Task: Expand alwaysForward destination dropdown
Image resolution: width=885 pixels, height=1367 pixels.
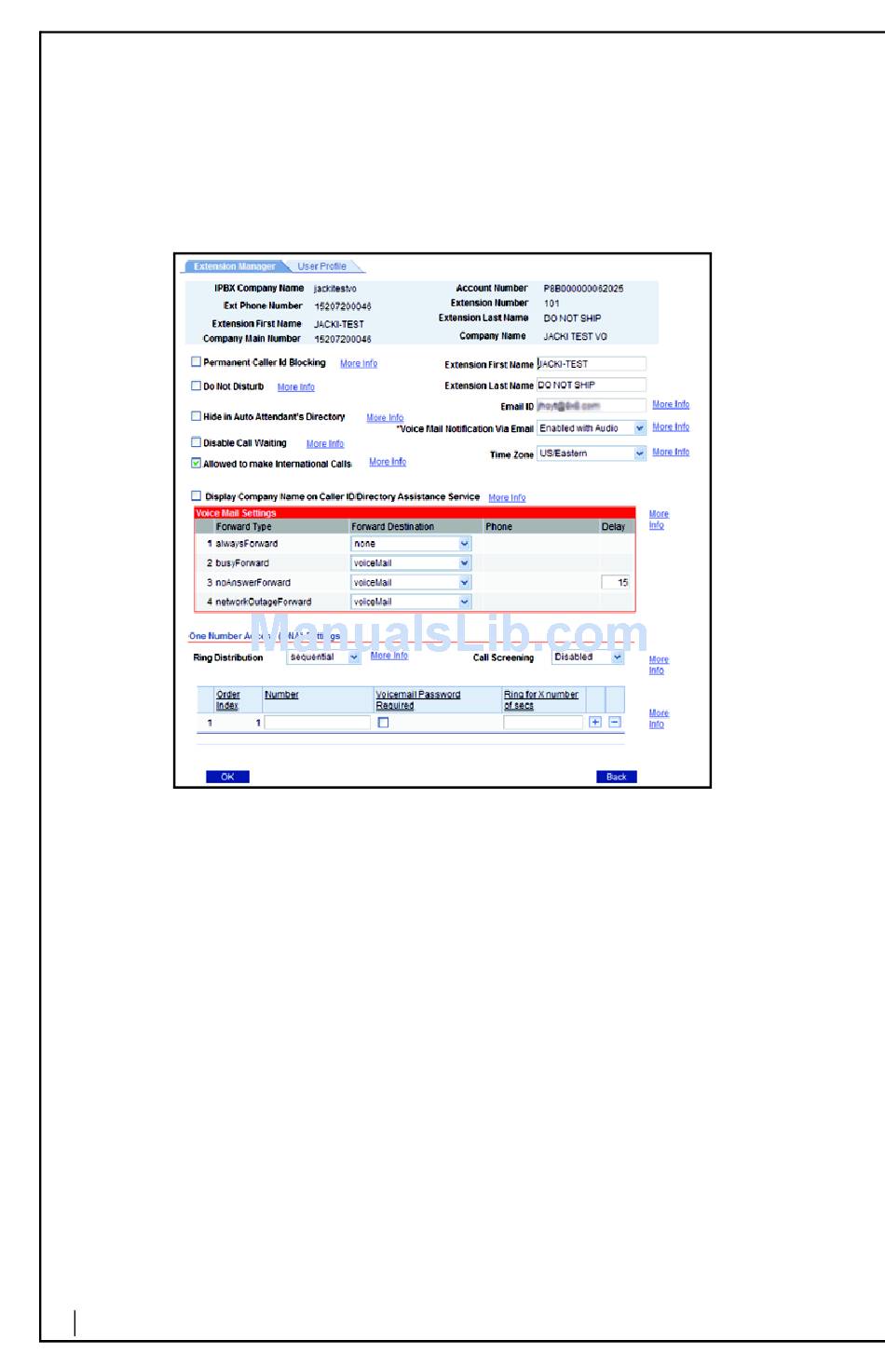Action: pyautogui.click(x=411, y=544)
